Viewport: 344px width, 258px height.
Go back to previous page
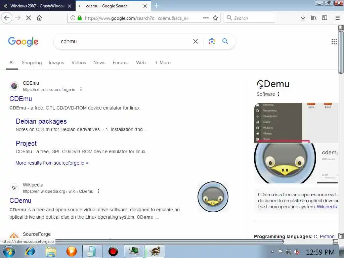[7, 18]
